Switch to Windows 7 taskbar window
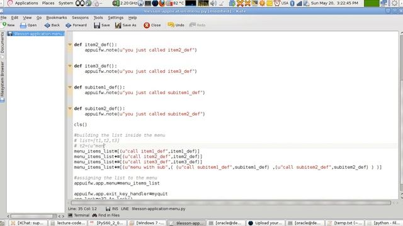The width and height of the screenshot is (403, 226). point(147,223)
